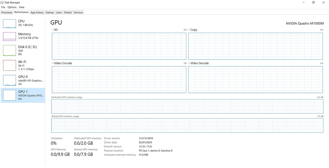Switch to the Processes tab
Image resolution: width=329 pixels, height=168 pixels.
(x=7, y=13)
